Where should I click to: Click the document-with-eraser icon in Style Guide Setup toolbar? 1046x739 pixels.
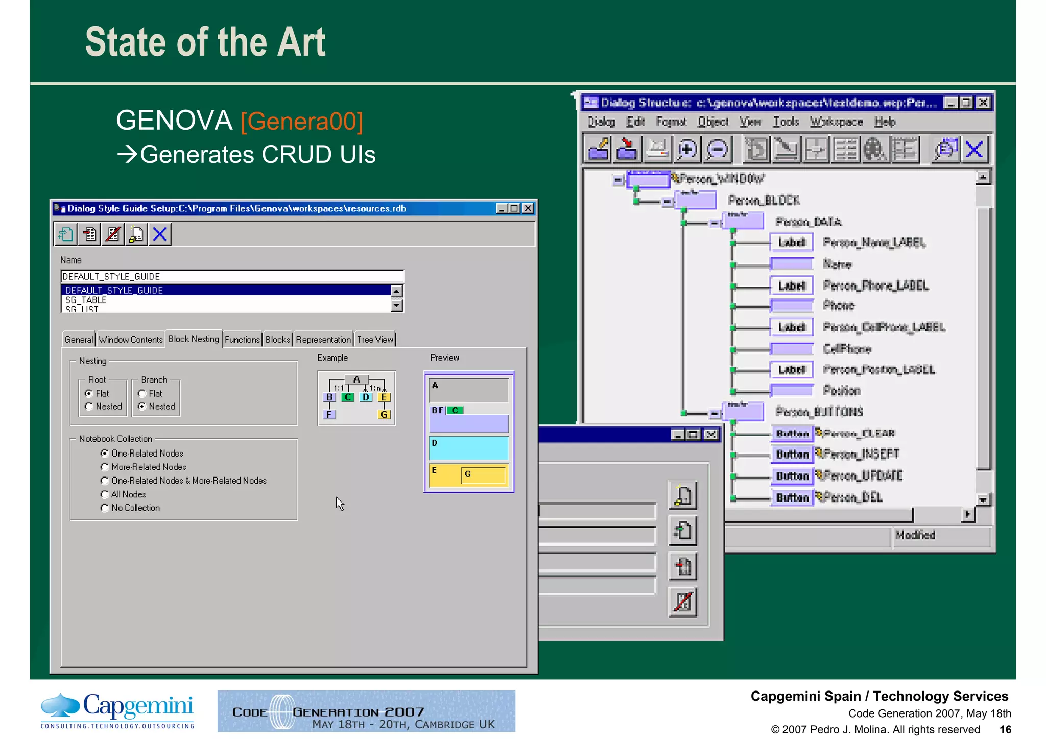[x=136, y=234]
